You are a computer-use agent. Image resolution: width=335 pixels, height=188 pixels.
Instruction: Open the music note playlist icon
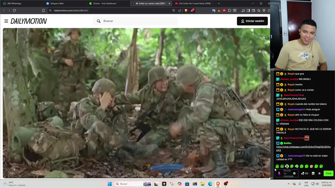click(243, 10)
